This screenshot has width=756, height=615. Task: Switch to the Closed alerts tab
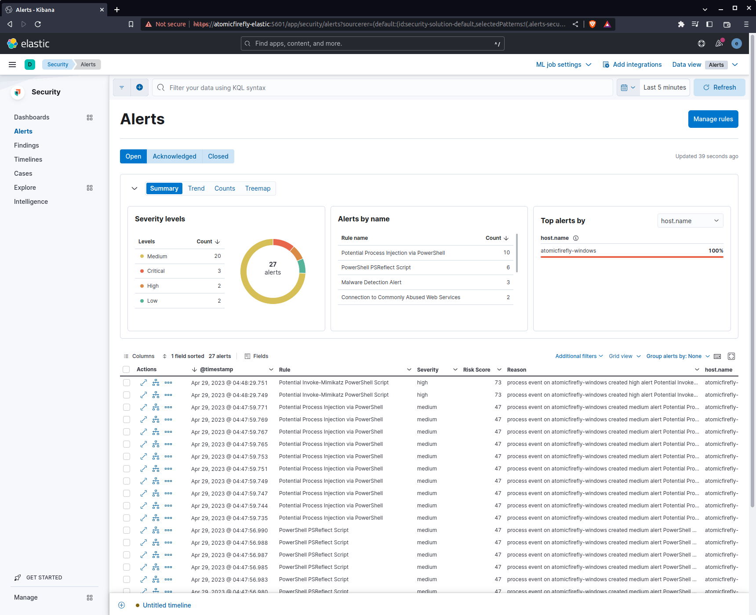(218, 156)
